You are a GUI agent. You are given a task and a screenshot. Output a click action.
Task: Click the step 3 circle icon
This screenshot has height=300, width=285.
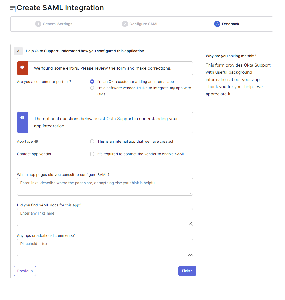coord(217,24)
